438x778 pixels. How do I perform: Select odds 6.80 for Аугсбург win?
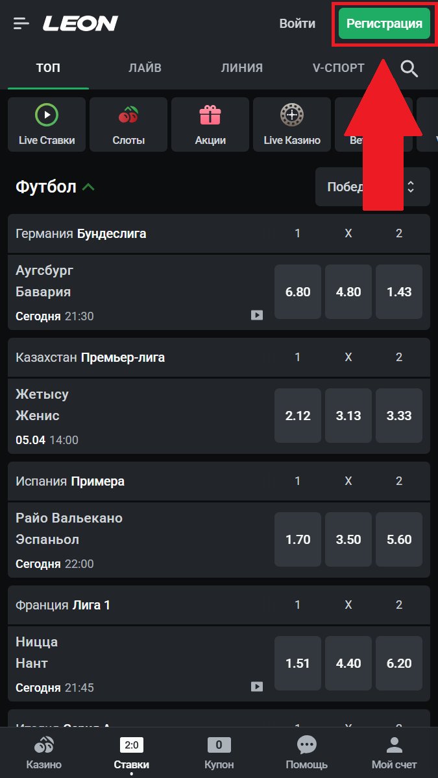(298, 292)
